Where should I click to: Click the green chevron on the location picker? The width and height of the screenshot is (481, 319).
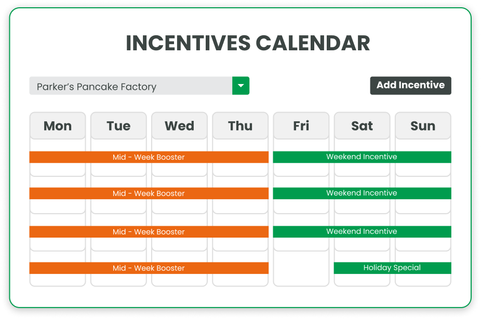point(240,86)
